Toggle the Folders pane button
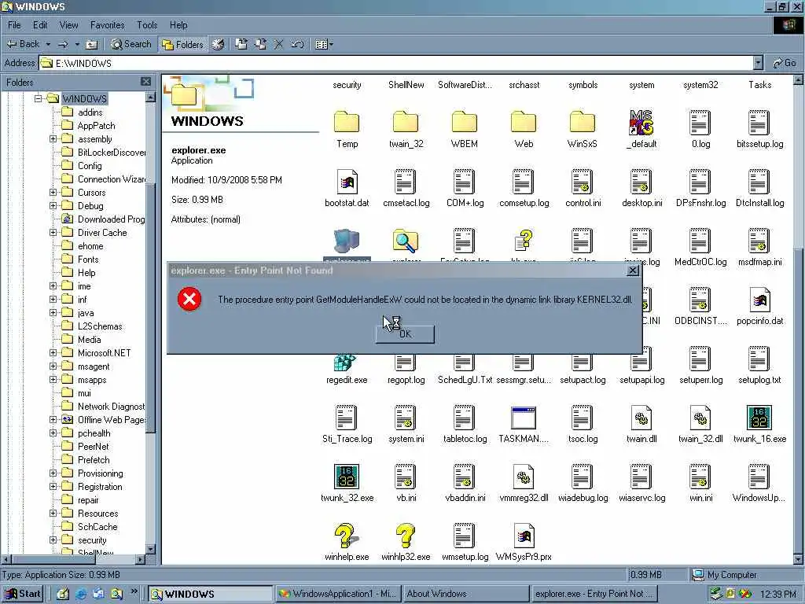The height and width of the screenshot is (604, 805). click(182, 45)
